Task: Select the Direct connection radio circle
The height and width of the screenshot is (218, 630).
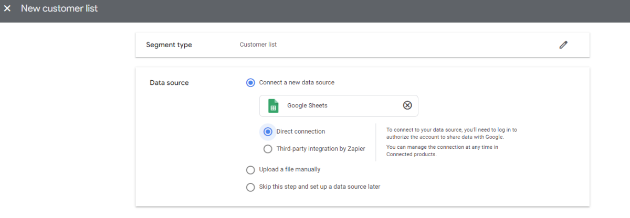Action: pos(268,132)
